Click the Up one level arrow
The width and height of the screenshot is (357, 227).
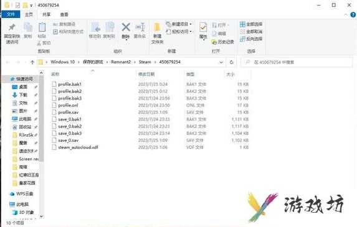coord(32,62)
